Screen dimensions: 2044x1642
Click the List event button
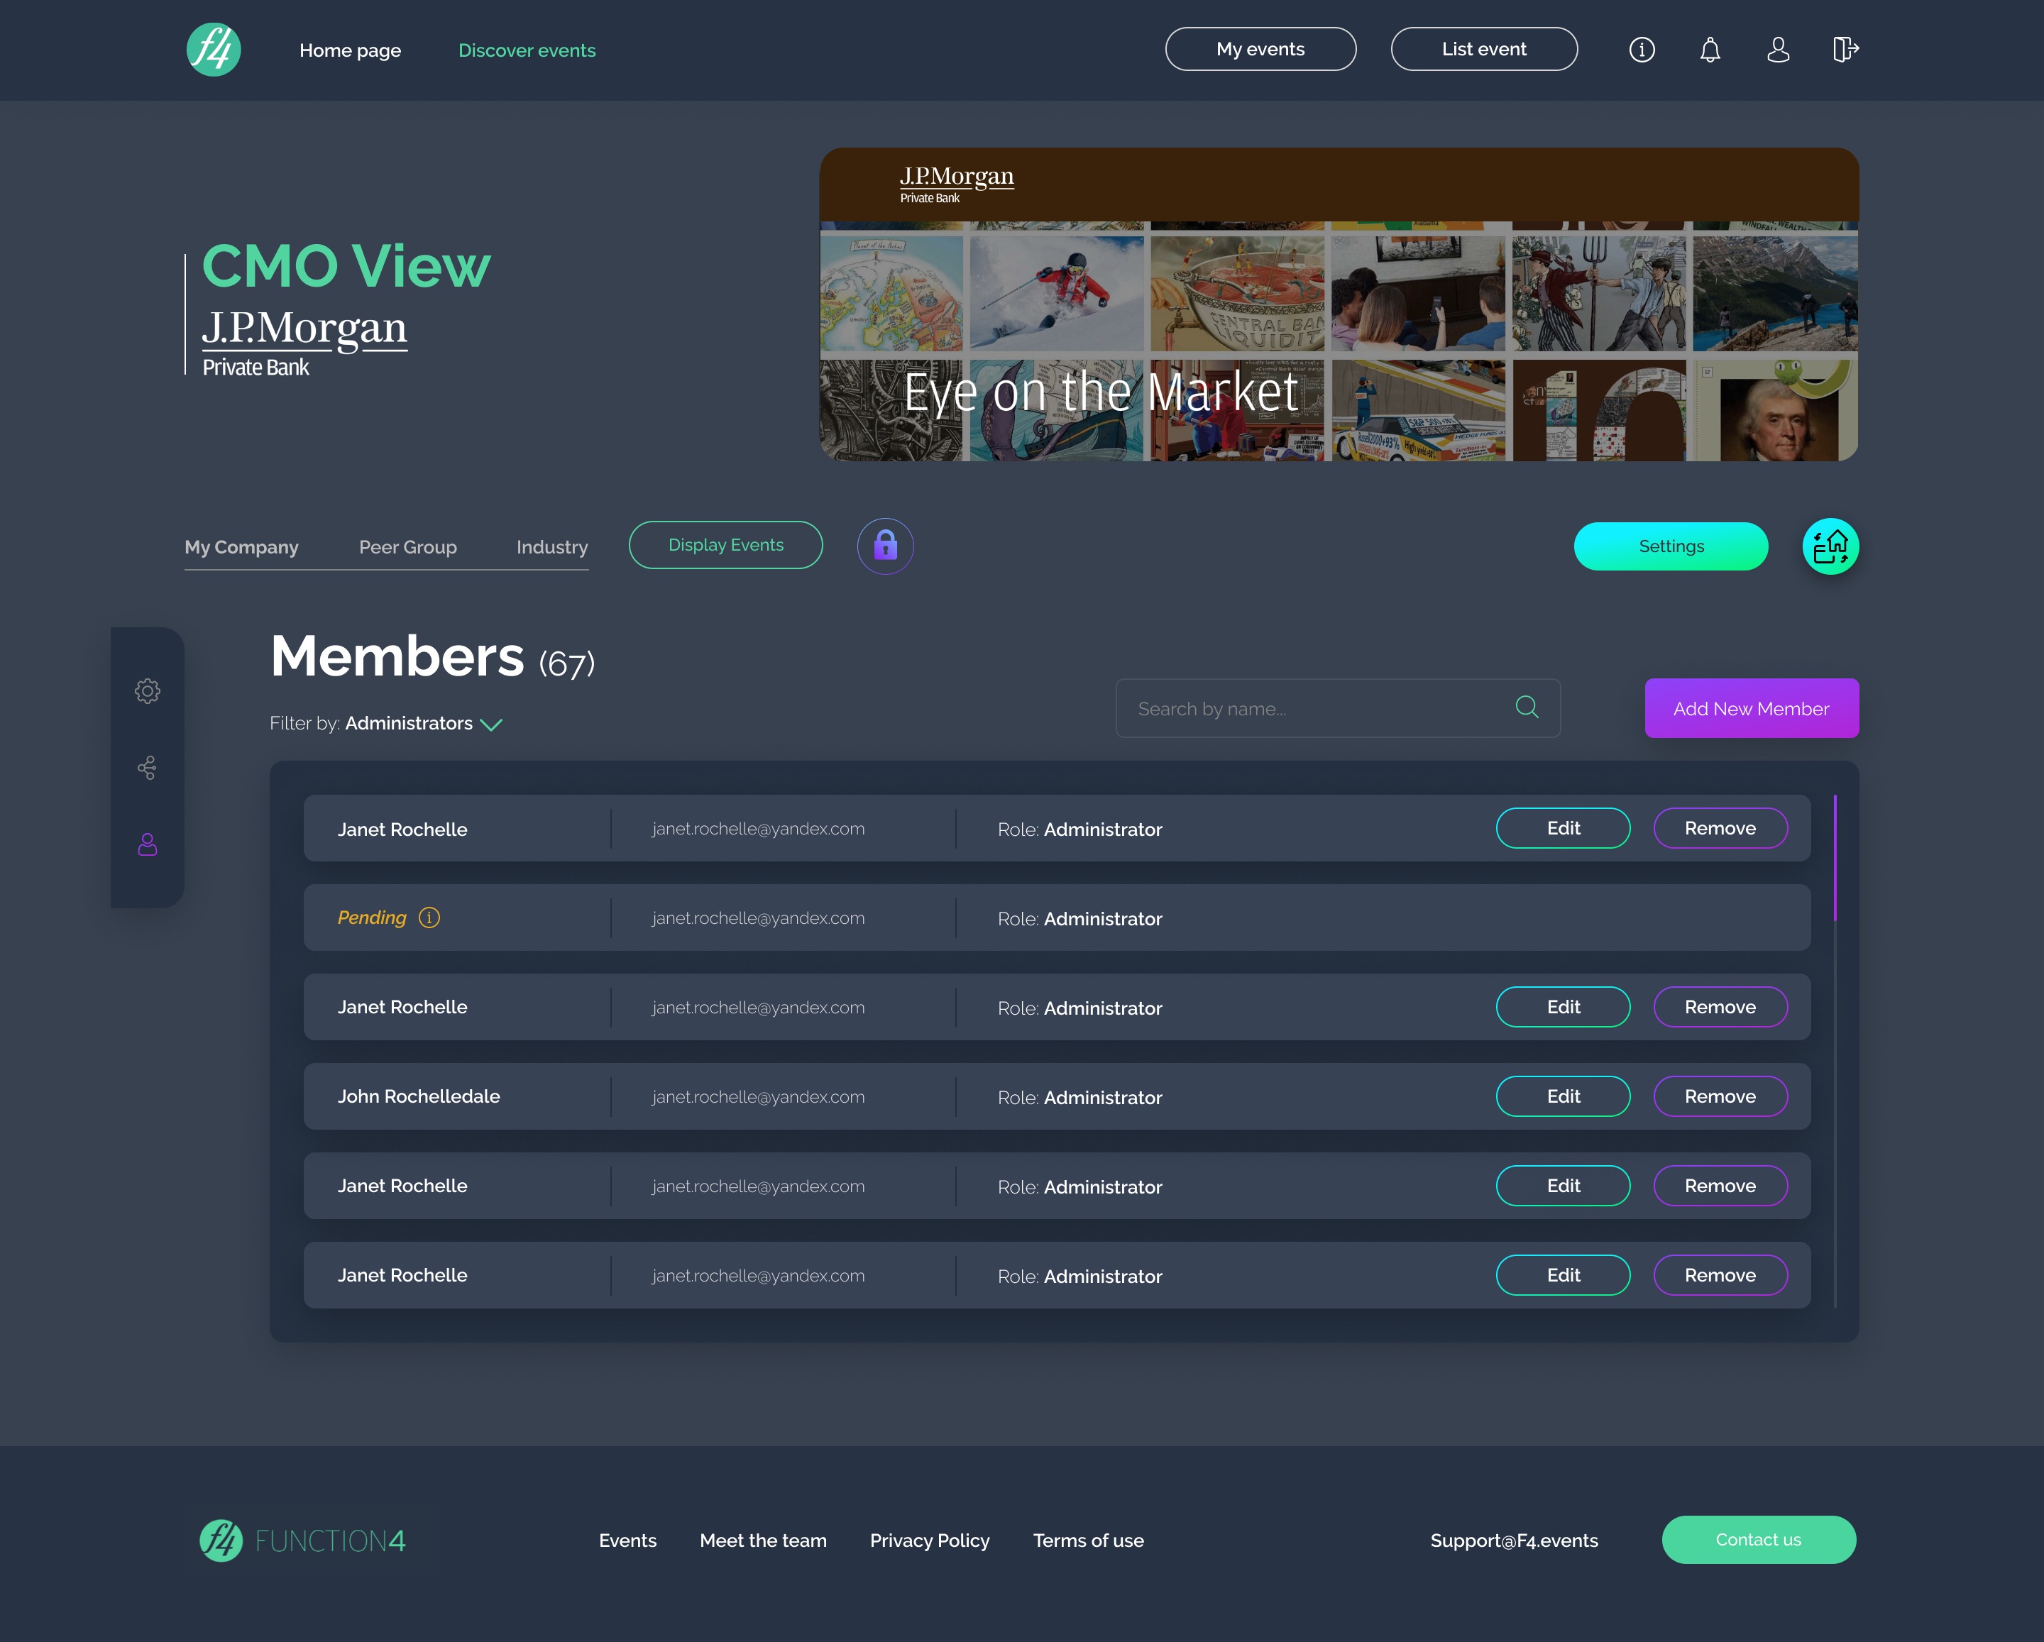1485,49
